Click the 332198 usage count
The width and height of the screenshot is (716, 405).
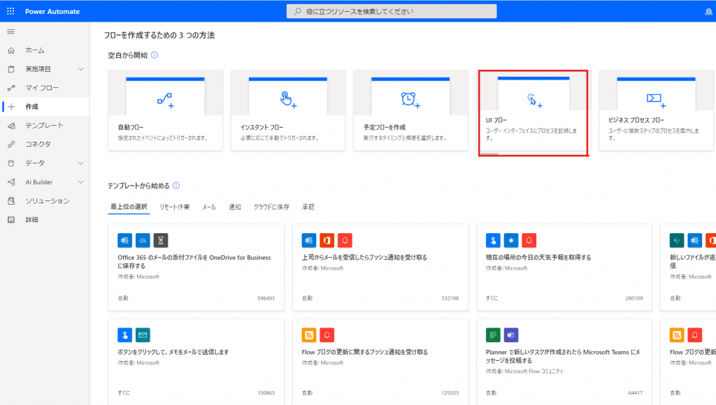pos(450,298)
